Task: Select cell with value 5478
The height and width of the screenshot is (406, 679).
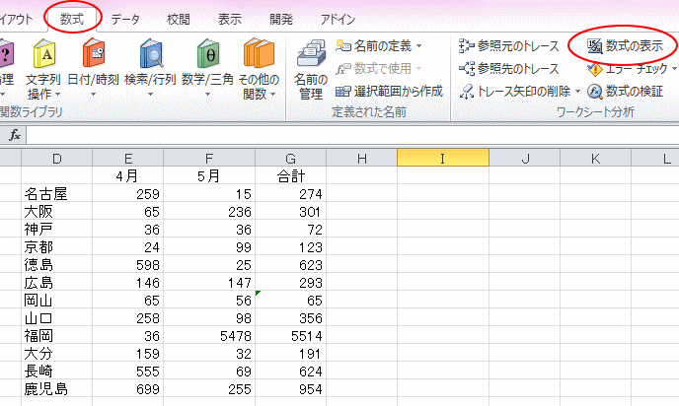Action: coord(209,335)
